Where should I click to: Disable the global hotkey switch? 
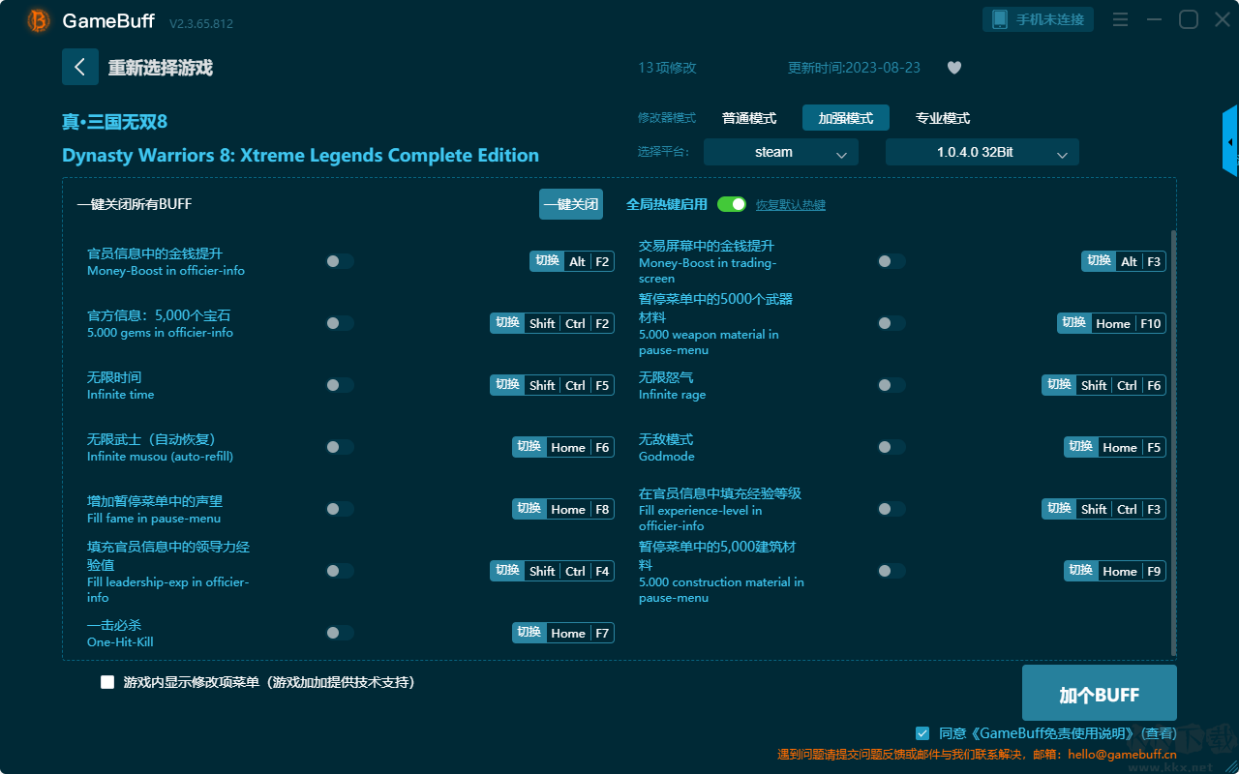[x=732, y=204]
